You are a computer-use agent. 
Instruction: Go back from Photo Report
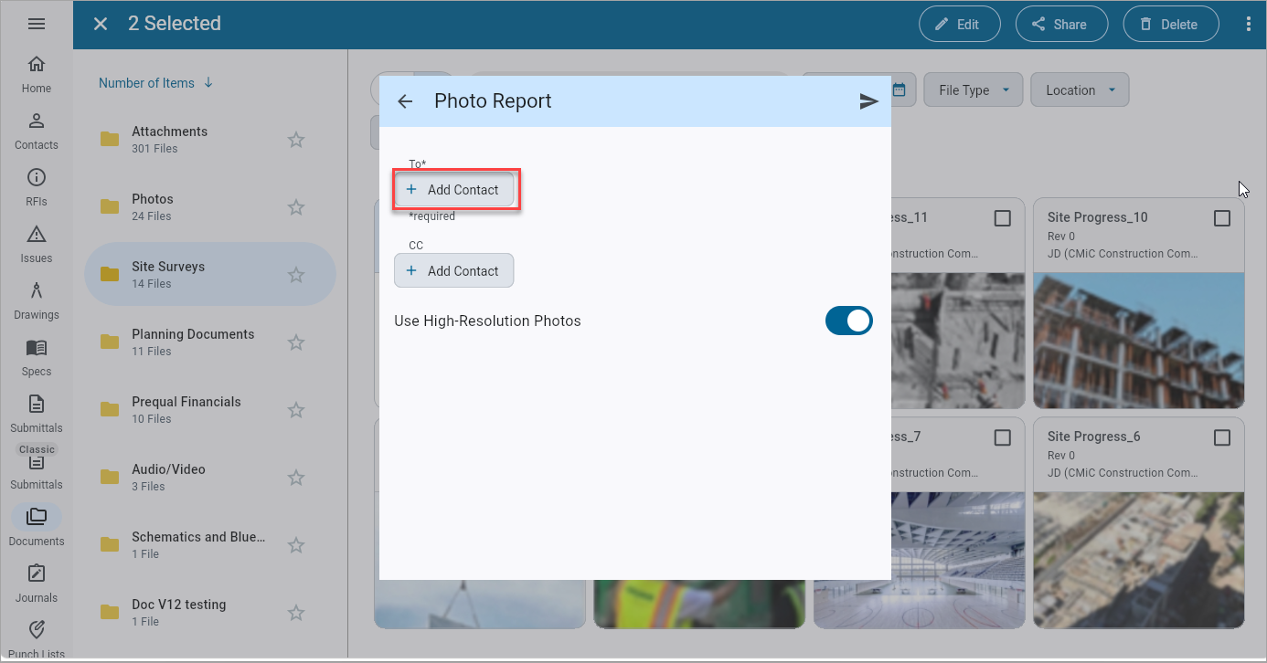point(405,101)
